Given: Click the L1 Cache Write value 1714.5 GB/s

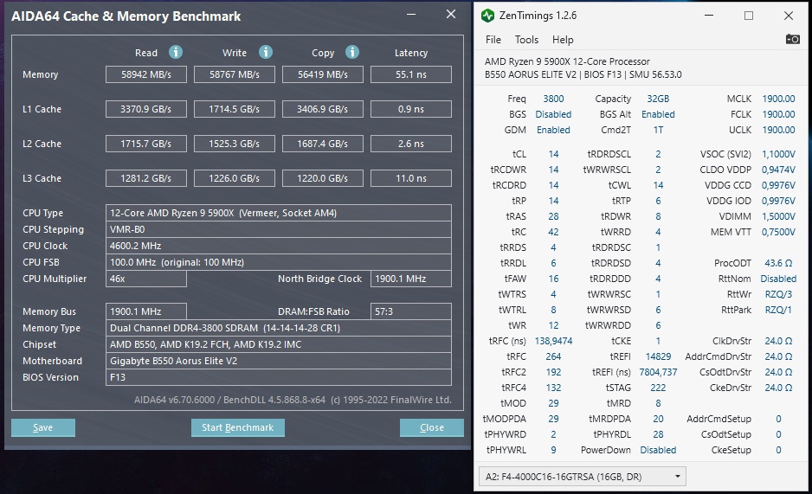Looking at the screenshot, I should click(235, 109).
